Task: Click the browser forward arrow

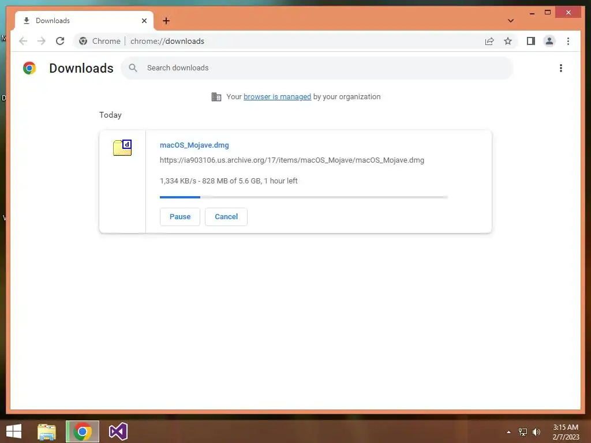Action: (x=42, y=41)
